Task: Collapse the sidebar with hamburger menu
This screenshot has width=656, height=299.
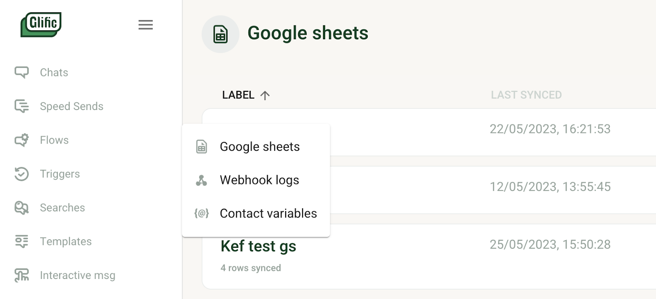Action: click(145, 25)
